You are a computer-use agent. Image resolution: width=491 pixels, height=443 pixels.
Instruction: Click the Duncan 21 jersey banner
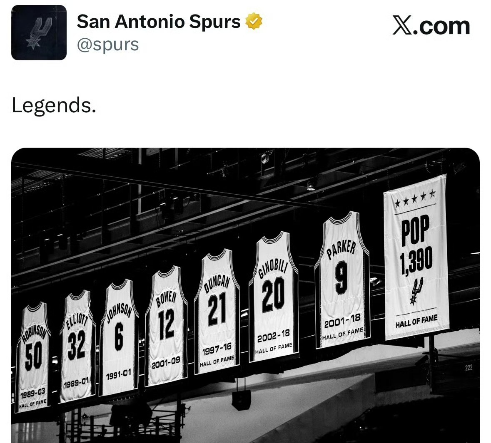tap(217, 310)
